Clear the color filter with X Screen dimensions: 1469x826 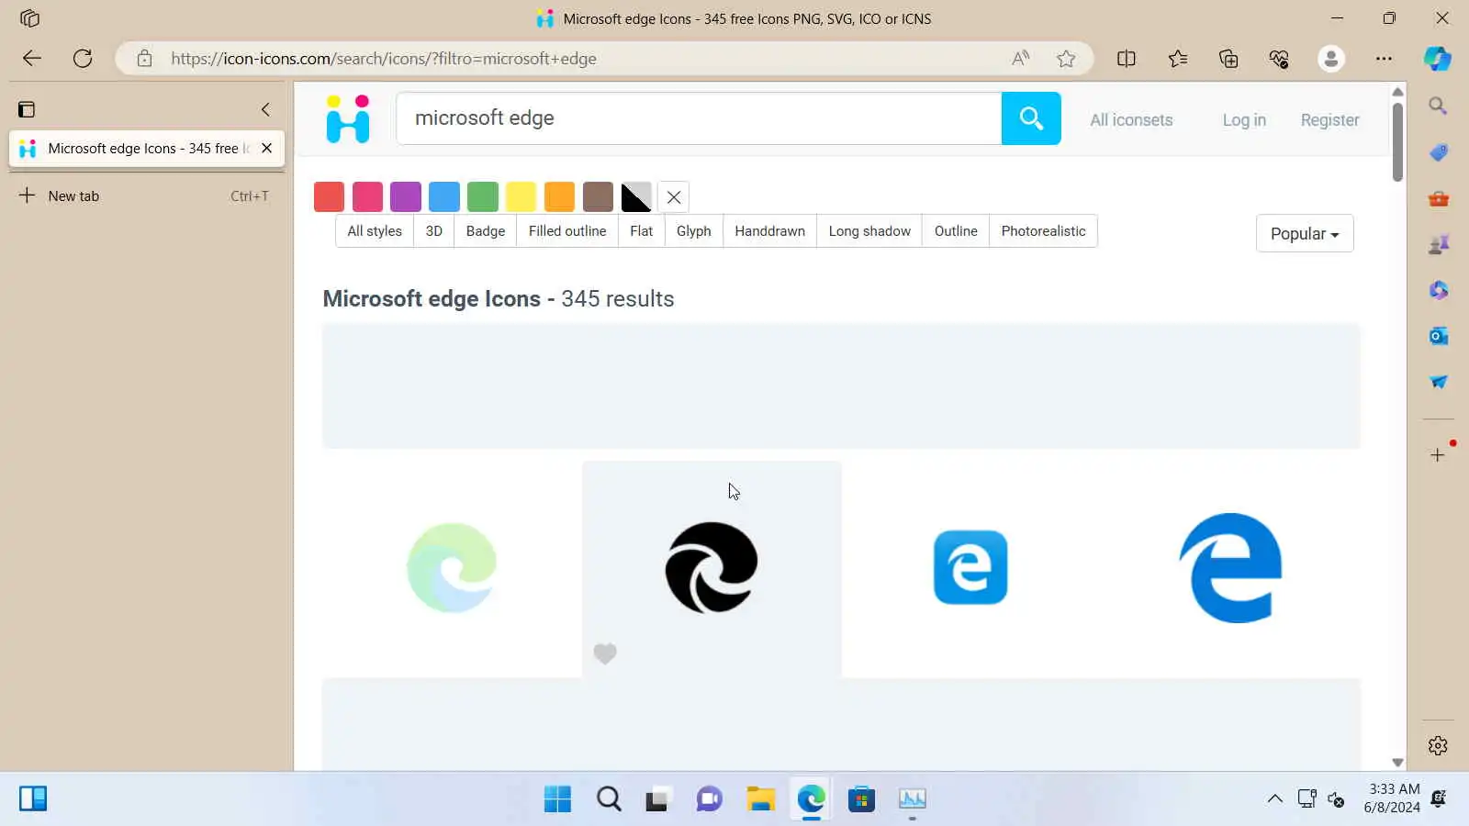coord(674,196)
